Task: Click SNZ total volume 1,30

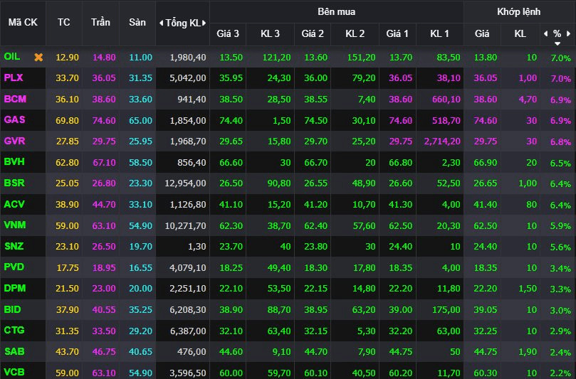Action: 197,247
